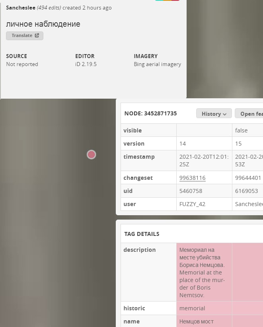The image size is (263, 327).
Task: Click the name value Немцов мост
Action: coord(197,321)
